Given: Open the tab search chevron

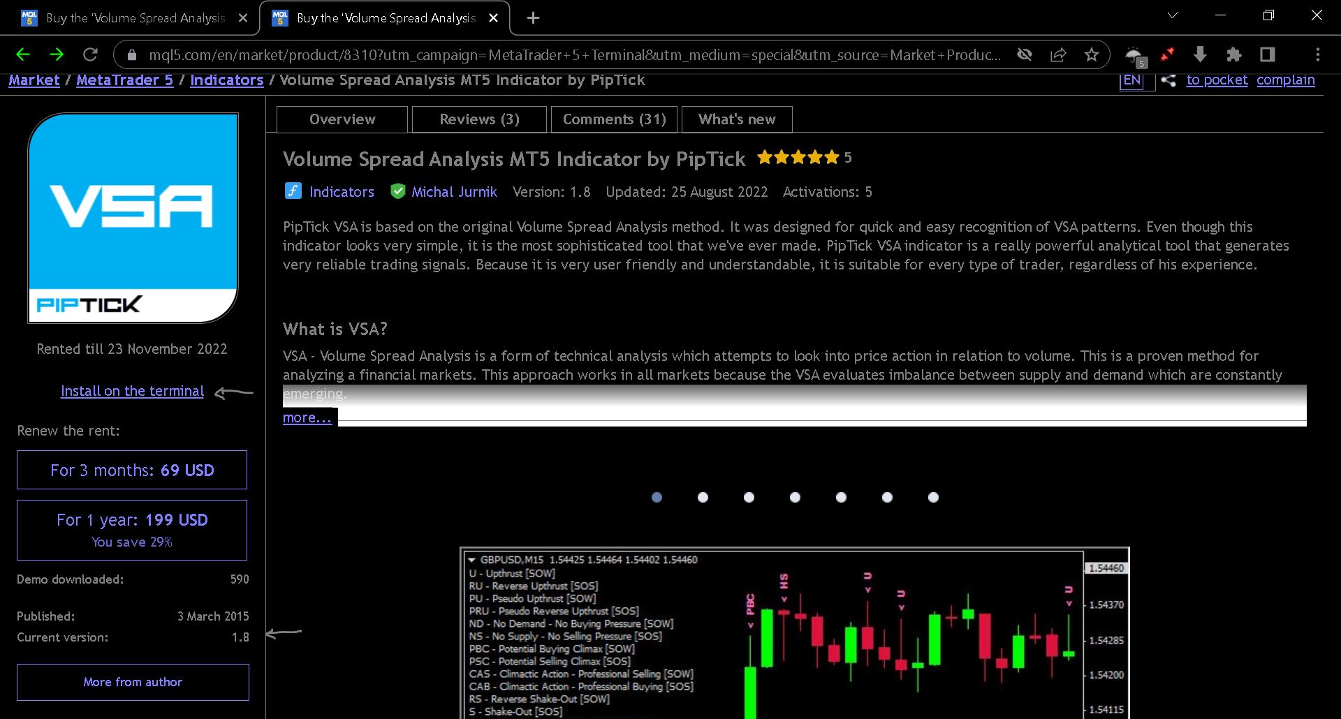Looking at the screenshot, I should click(1173, 15).
